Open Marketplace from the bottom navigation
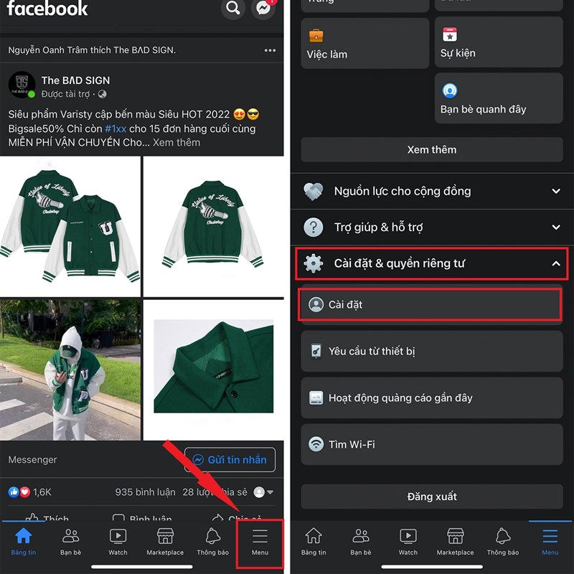Image resolution: width=574 pixels, height=574 pixels. (x=165, y=537)
